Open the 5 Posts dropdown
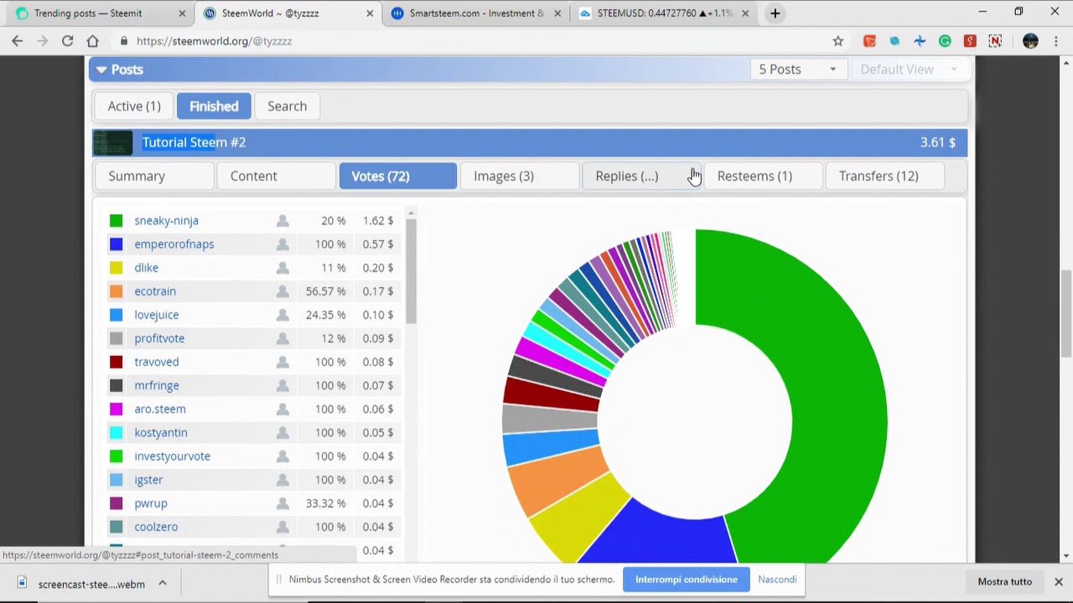 [797, 70]
